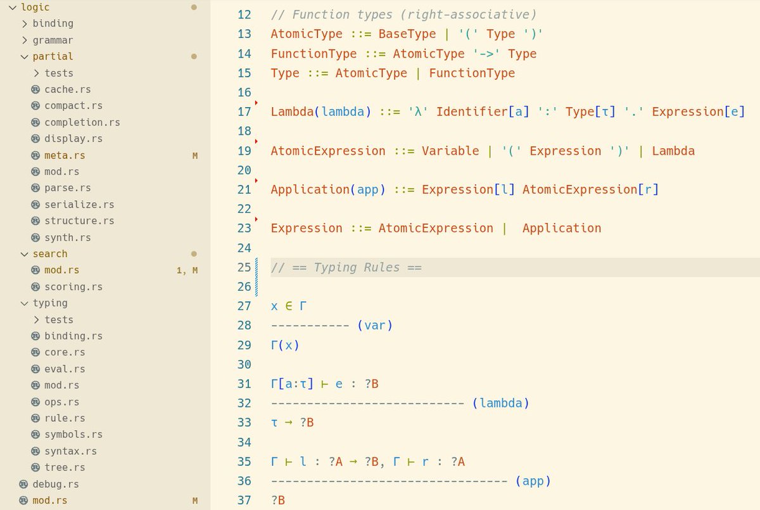
Task: Click 'Application' at the start of line 21
Action: pyautogui.click(x=310, y=189)
